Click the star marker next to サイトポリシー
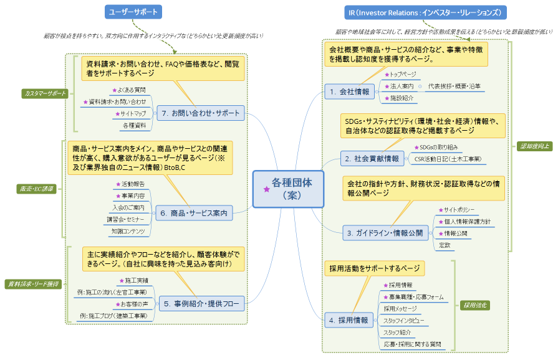The width and height of the screenshot is (558, 358). 440,210
